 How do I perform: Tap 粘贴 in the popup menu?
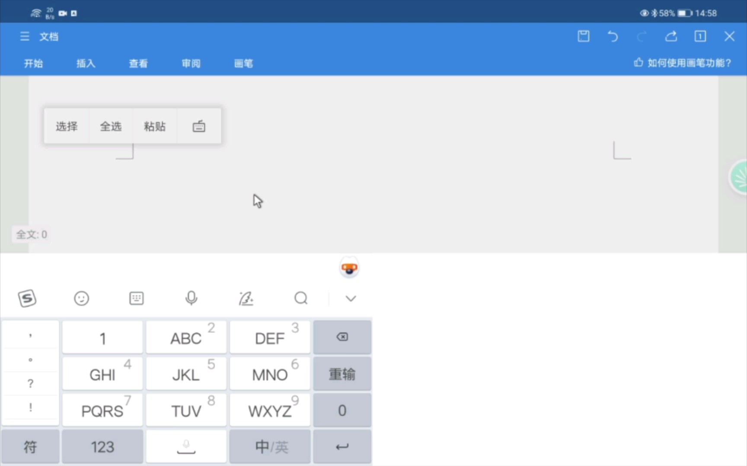coord(155,126)
